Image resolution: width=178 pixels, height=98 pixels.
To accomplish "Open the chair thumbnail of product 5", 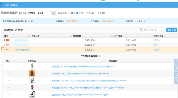I will click(x=32, y=95).
